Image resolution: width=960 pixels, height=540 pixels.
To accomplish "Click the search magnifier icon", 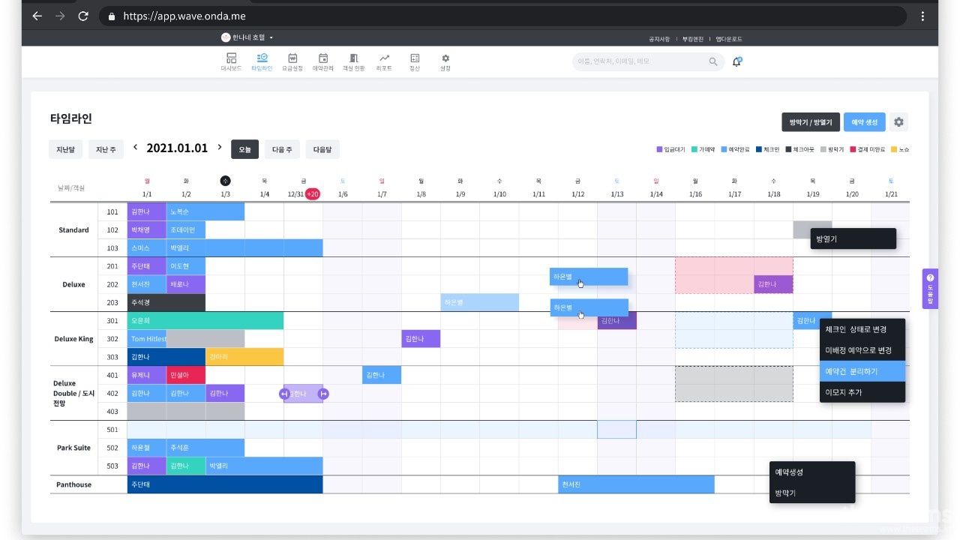I will (x=713, y=61).
